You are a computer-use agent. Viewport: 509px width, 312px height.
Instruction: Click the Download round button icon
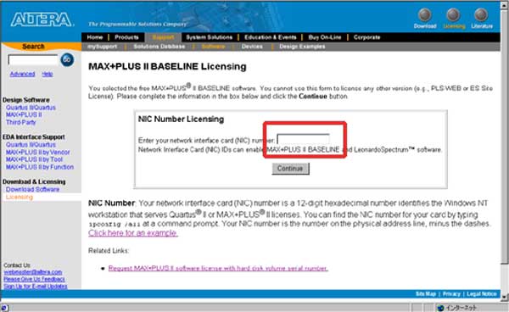click(x=425, y=15)
